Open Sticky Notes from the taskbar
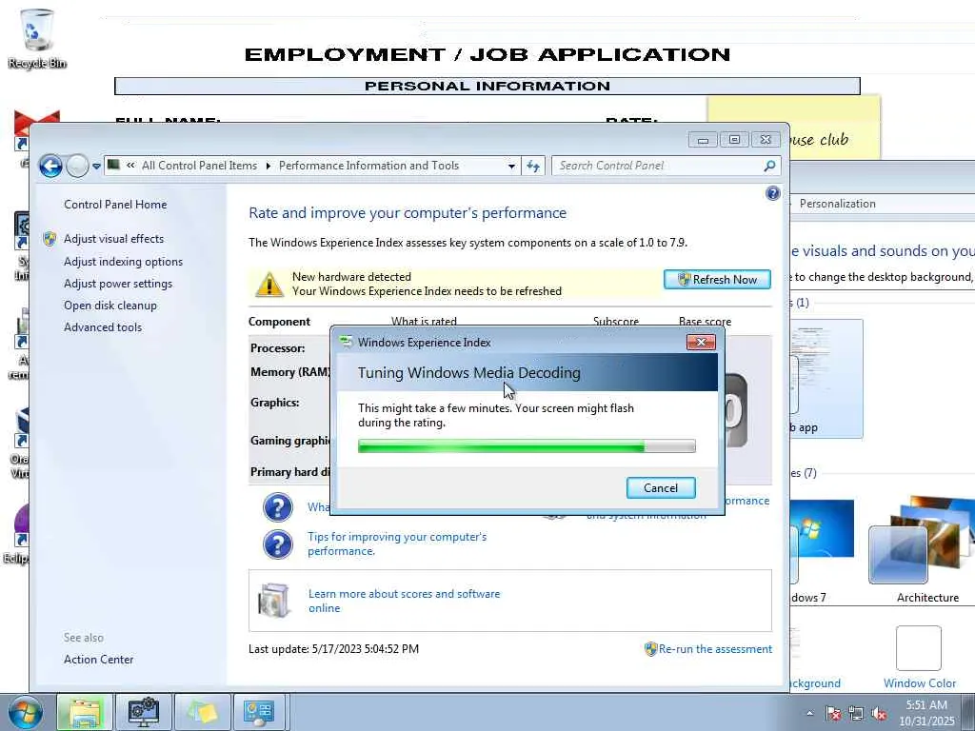 [x=203, y=712]
